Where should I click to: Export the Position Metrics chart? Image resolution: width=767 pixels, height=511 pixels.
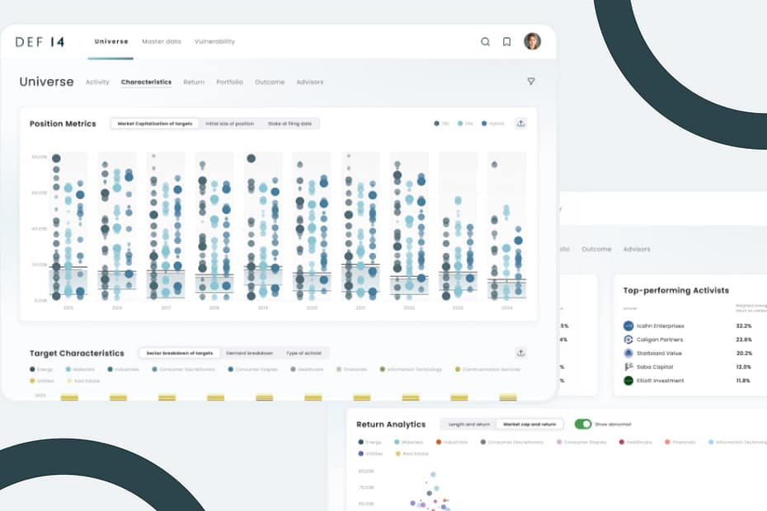coord(520,124)
